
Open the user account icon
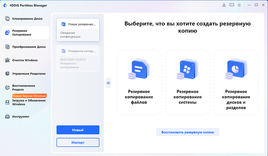click(224, 5)
